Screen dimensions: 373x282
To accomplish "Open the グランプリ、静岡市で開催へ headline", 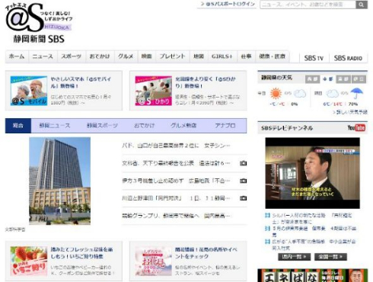I will 176,216.
